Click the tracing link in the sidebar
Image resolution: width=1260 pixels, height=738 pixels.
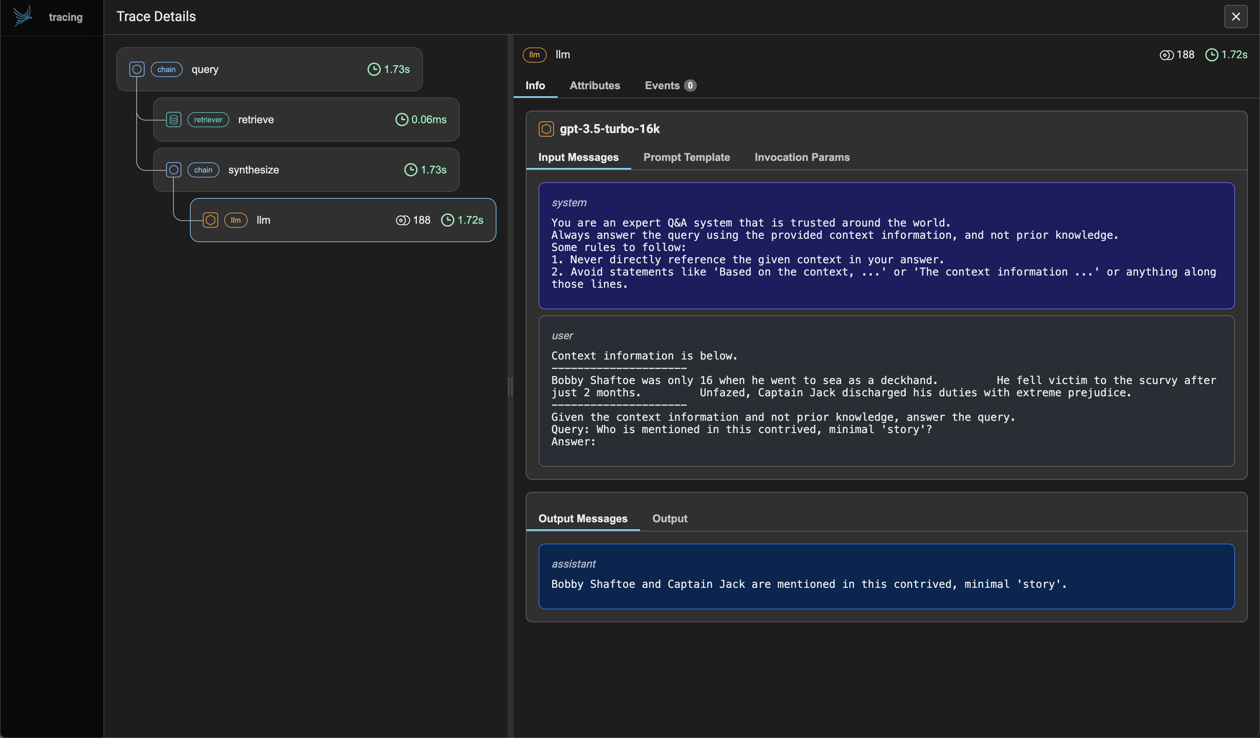click(66, 17)
